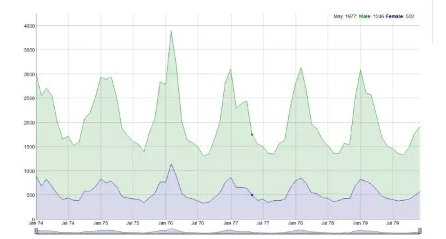Click the blue Female data point on the chart
The image size is (446, 239).
(252, 195)
